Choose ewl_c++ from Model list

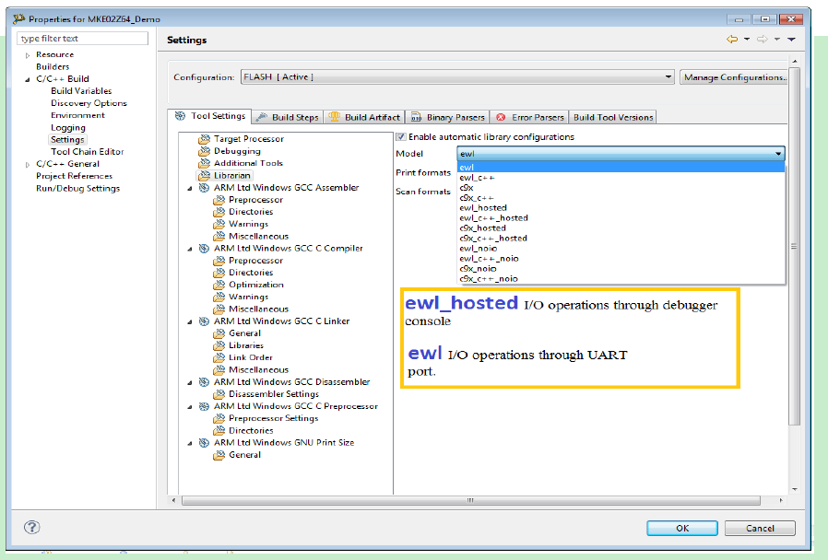coord(621,178)
